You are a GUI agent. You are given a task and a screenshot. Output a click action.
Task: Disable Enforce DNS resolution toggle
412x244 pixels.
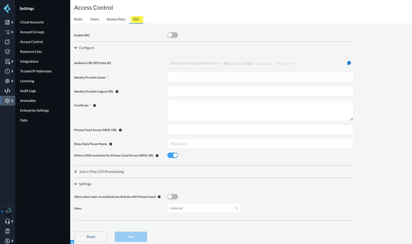tap(172, 156)
